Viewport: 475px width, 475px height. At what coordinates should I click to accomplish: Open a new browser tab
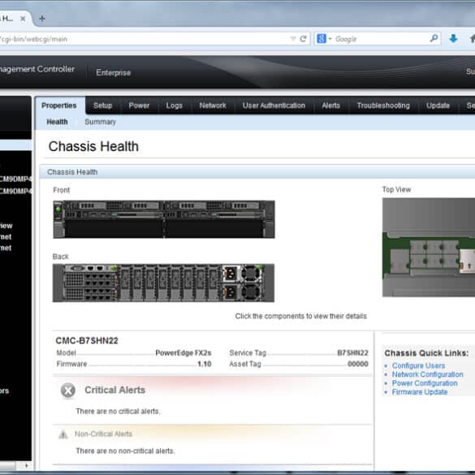pyautogui.click(x=42, y=19)
